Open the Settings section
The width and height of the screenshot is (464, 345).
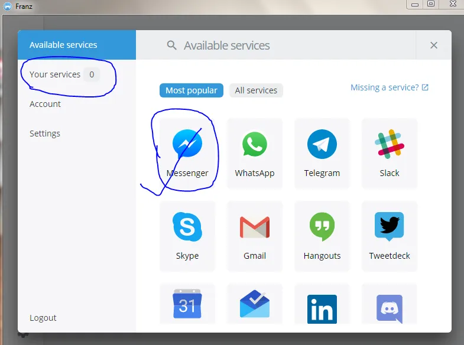(45, 134)
